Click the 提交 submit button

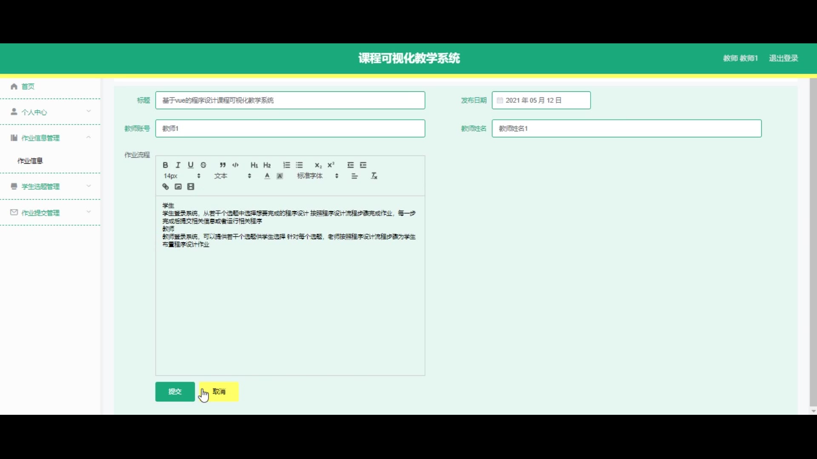175,391
